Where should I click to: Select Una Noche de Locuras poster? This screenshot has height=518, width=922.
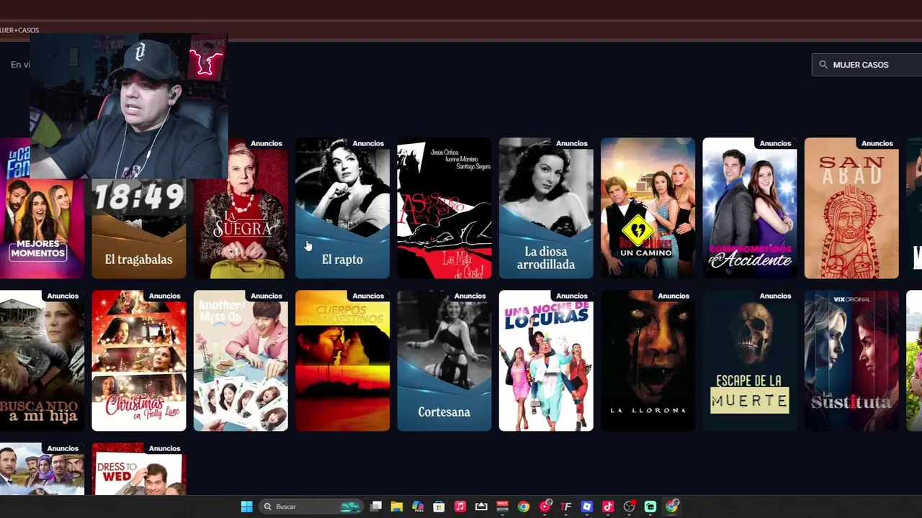546,361
